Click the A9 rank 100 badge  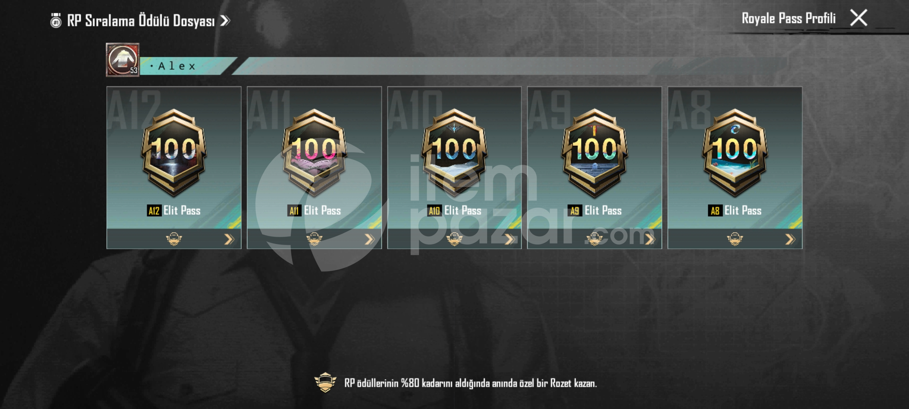595,153
